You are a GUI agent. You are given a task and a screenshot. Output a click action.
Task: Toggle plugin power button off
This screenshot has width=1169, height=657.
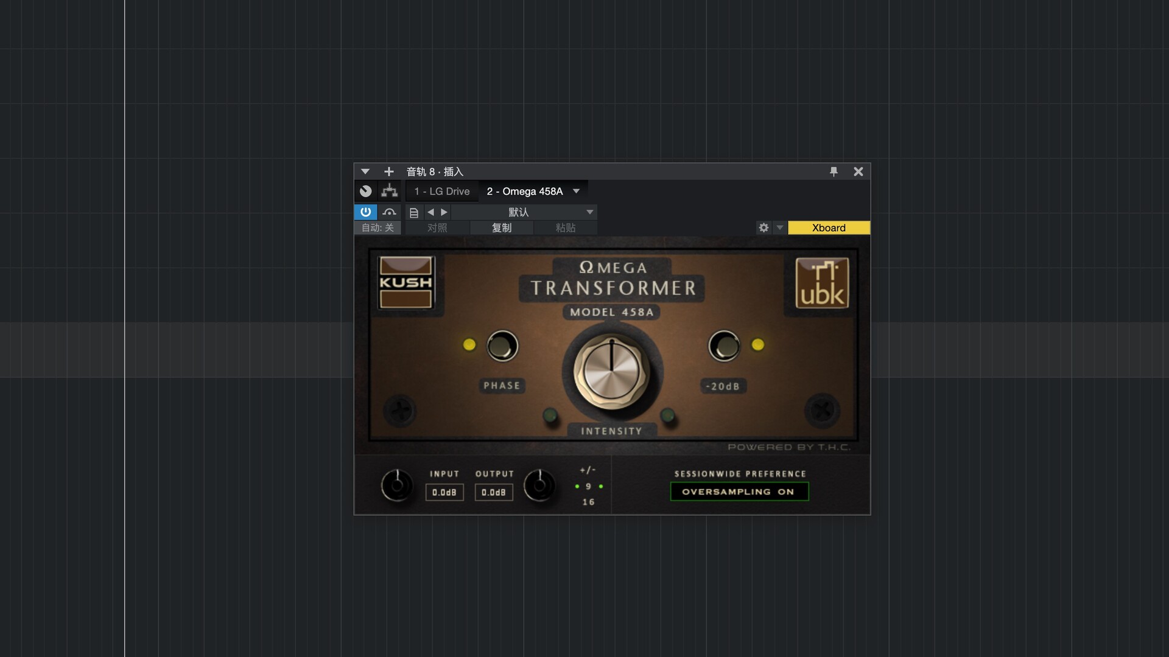[x=365, y=212]
